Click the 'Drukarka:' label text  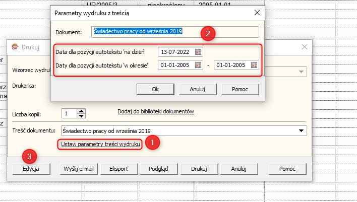tap(24, 86)
